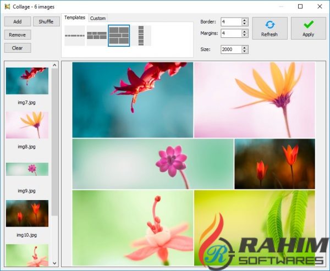The width and height of the screenshot is (330, 271).
Task: Select the single-row collage template
Action: coord(75,36)
